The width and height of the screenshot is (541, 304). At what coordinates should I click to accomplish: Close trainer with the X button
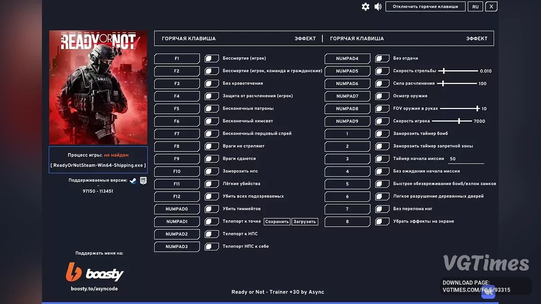[491, 7]
